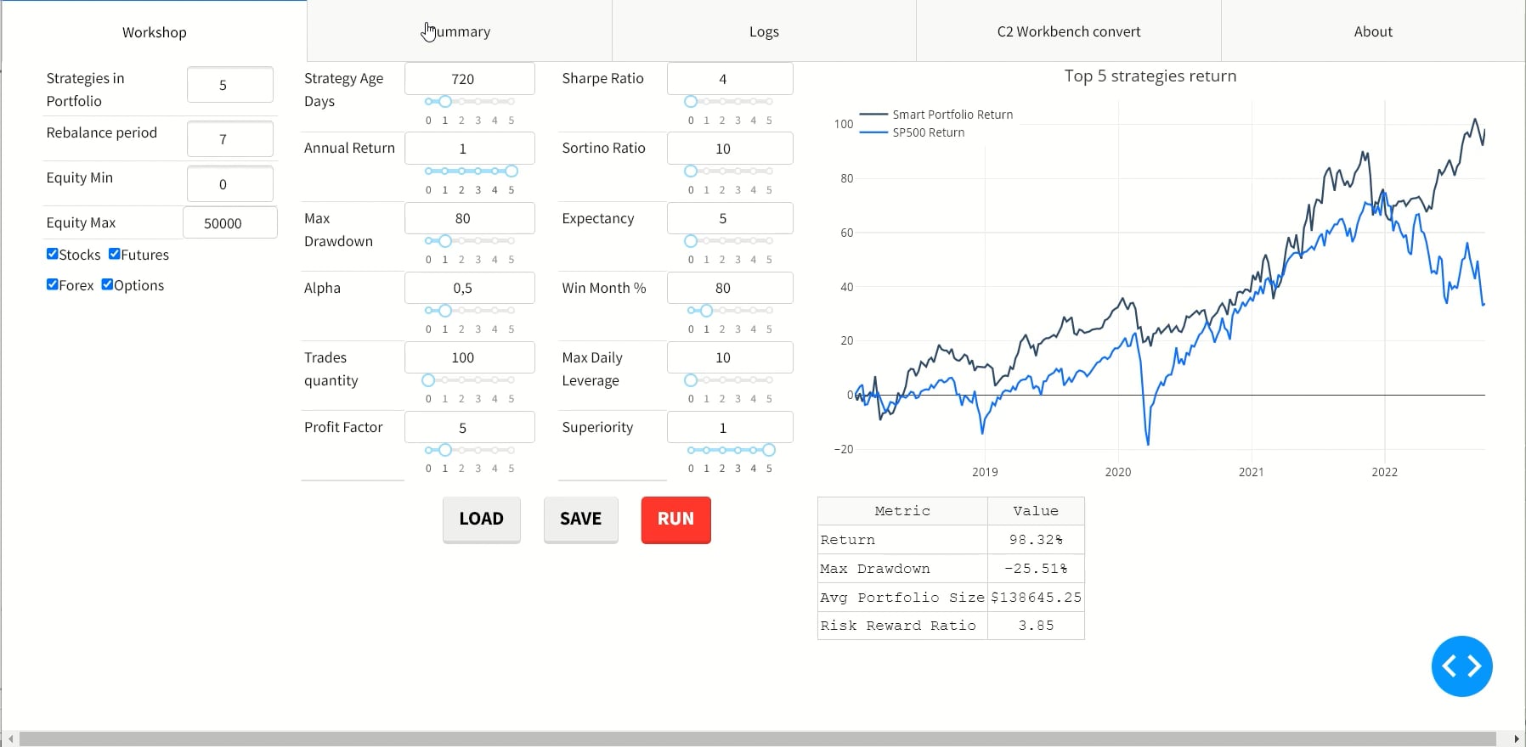1526x747 pixels.
Task: Disable the Forex checkbox
Action: [x=53, y=284]
